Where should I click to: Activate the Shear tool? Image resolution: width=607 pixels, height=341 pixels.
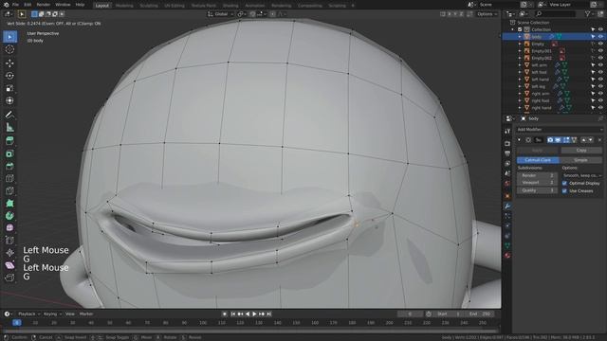click(x=10, y=265)
